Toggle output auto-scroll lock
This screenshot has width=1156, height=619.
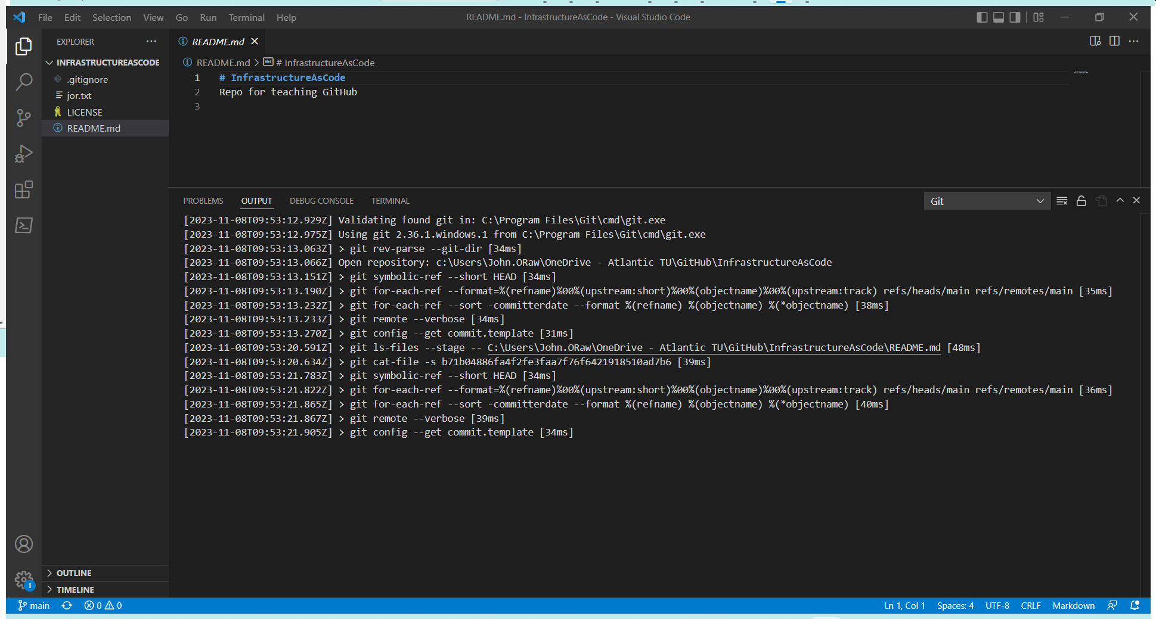coord(1081,201)
